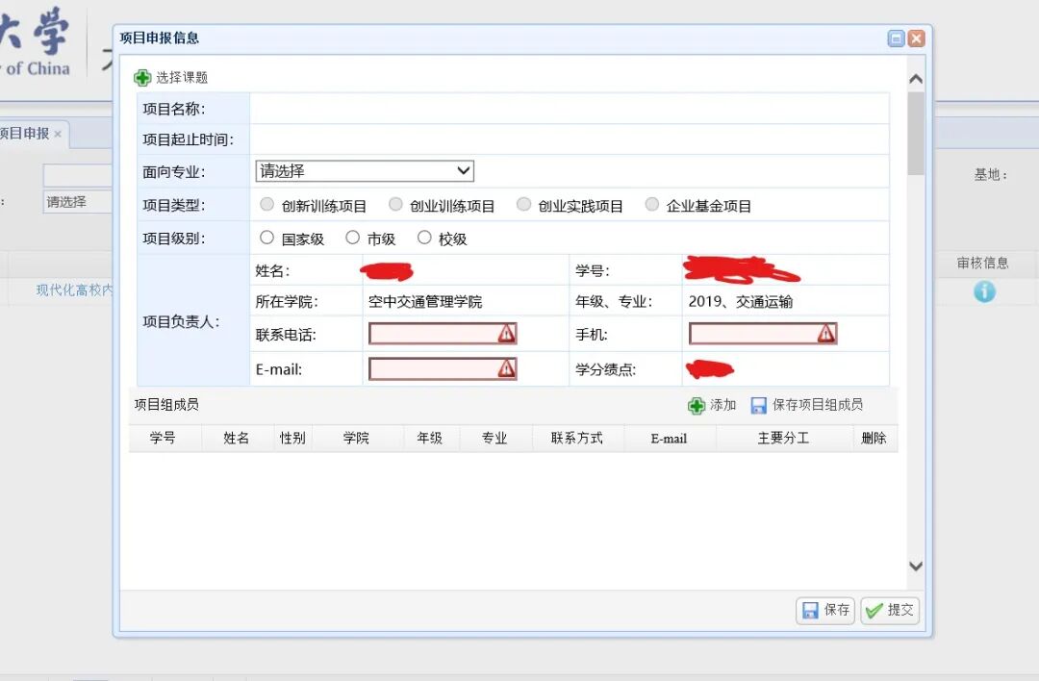Select the 国家级 project level option
Image resolution: width=1039 pixels, height=681 pixels.
[266, 237]
